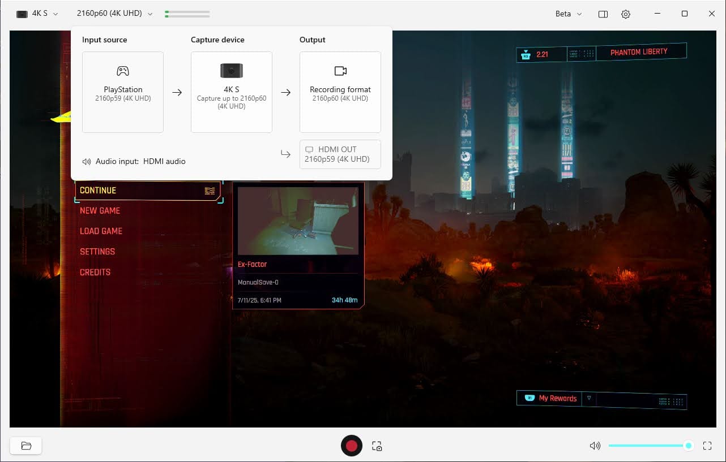Image resolution: width=726 pixels, height=462 pixels.
Task: Click the 4K S capture device image
Action: (x=232, y=71)
